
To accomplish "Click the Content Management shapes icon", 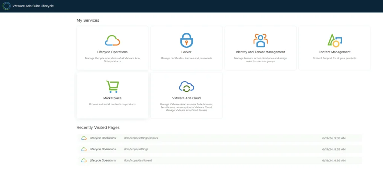I will click(334, 40).
